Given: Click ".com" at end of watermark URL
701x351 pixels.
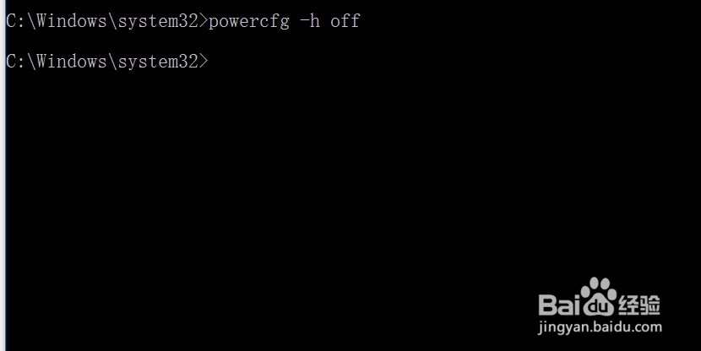Looking at the screenshot, I should pos(648,327).
